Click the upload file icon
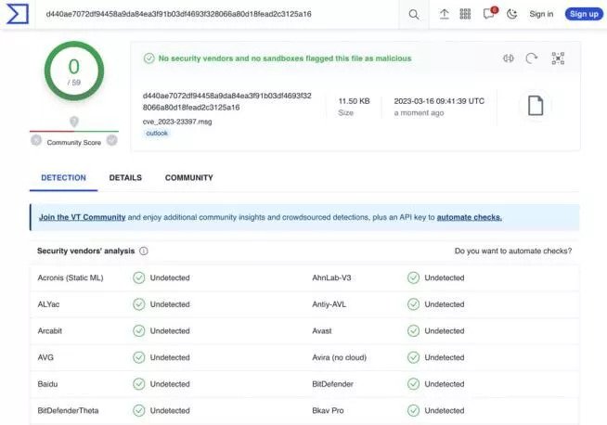Viewport: 607px width, 425px height. click(x=444, y=14)
